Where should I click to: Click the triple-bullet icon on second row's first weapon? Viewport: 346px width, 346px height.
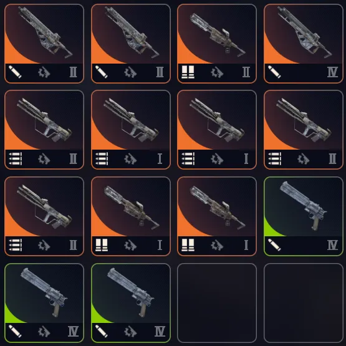click(x=15, y=158)
